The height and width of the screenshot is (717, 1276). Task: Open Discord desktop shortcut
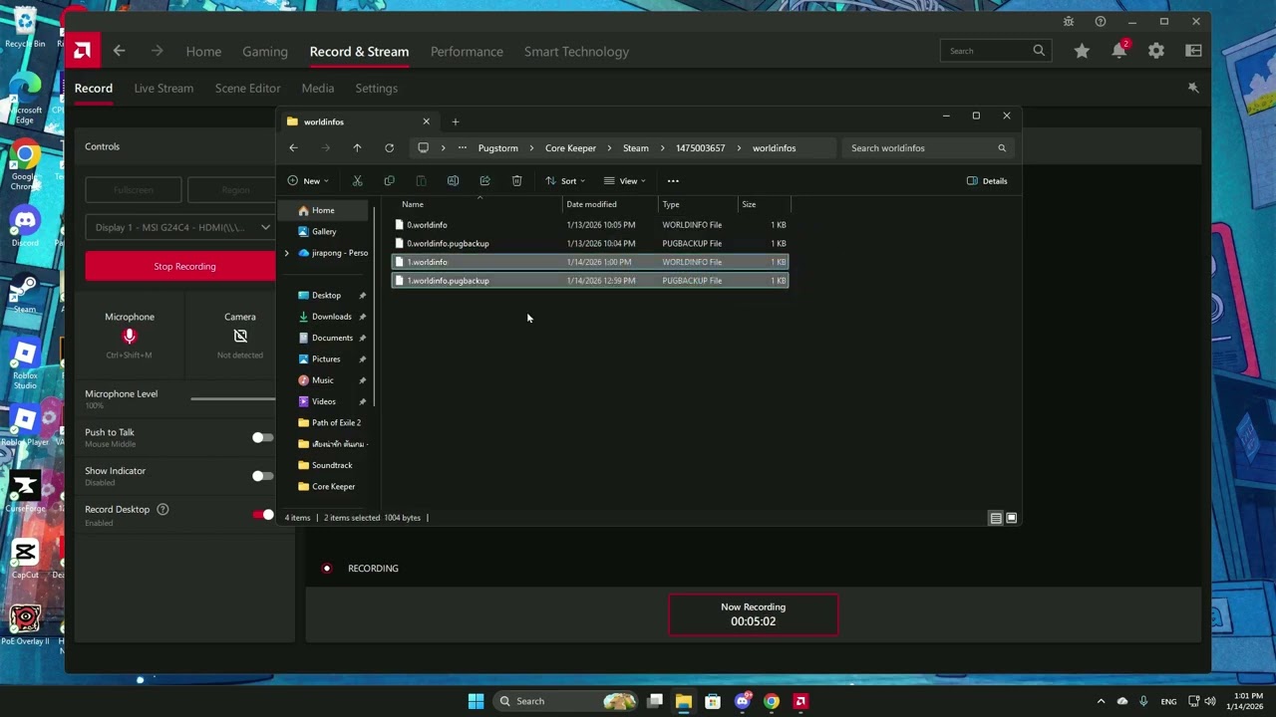(25, 226)
